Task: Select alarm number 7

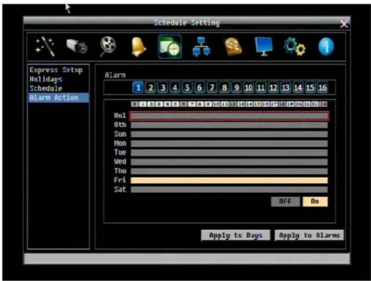Action: (x=212, y=88)
